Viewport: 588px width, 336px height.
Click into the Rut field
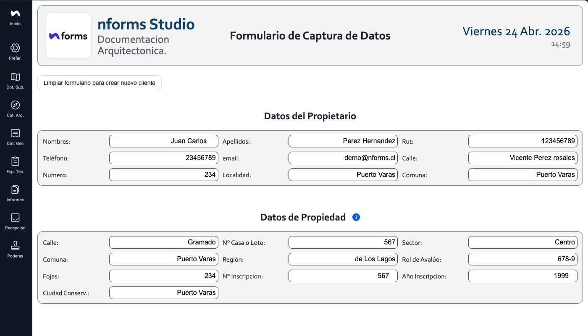(523, 141)
